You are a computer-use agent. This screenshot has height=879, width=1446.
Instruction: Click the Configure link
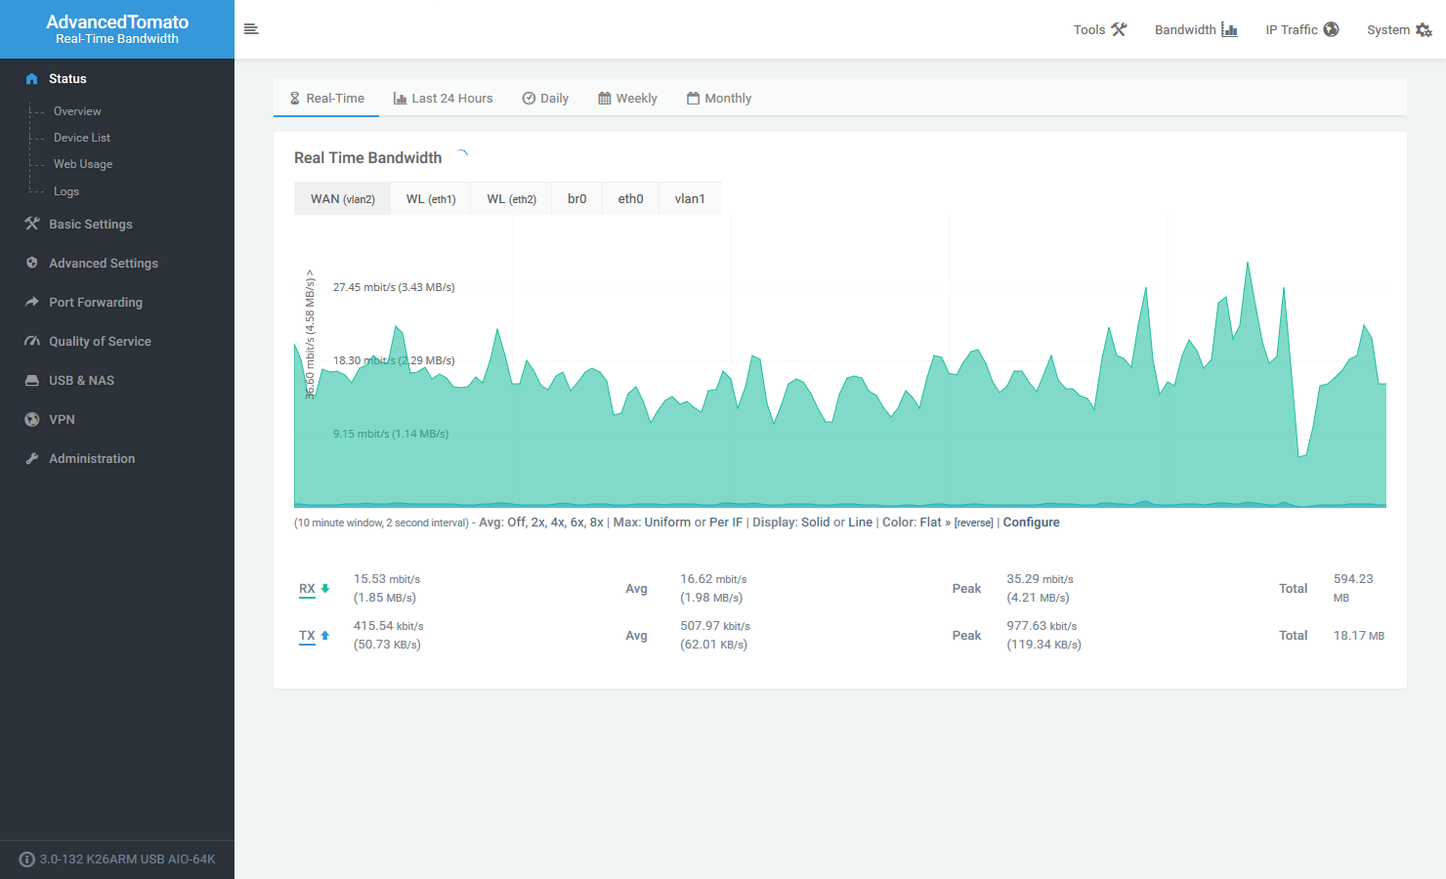tap(1031, 523)
